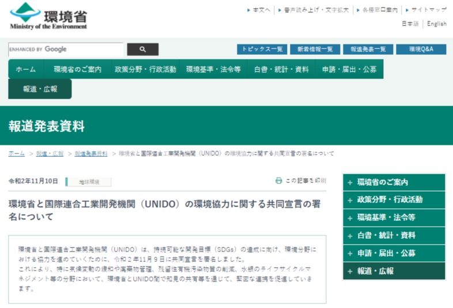Screen dimensions: 453x308
Task: Click the magnifier search button
Action: 143,49
